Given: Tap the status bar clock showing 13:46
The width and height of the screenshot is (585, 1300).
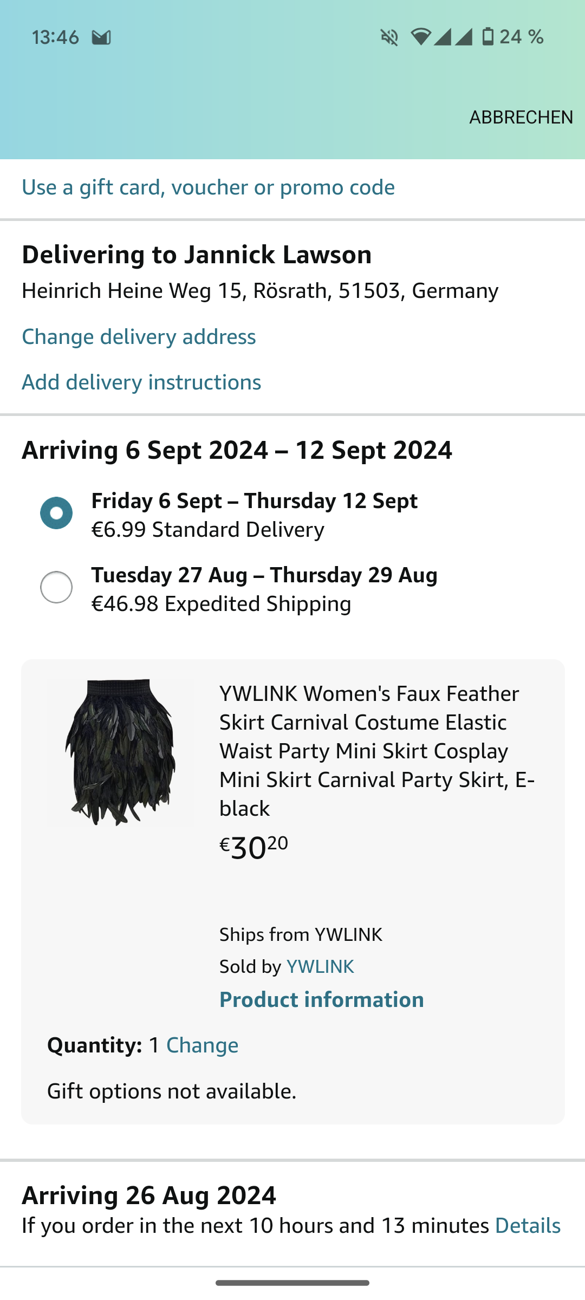Looking at the screenshot, I should (x=55, y=37).
